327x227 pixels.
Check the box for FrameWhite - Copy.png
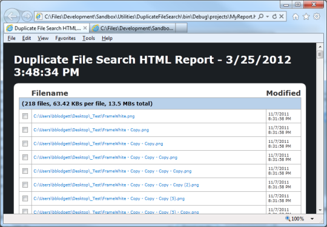(25, 130)
